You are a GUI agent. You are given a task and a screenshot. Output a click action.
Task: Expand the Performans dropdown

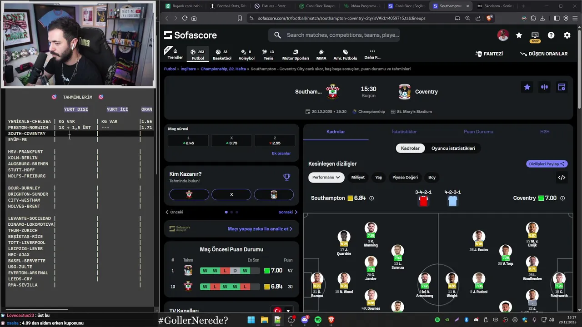coord(326,178)
